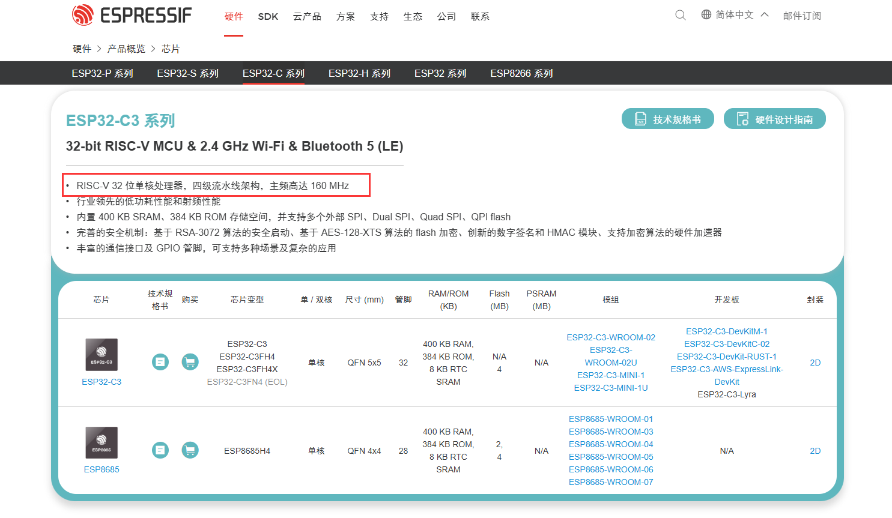The width and height of the screenshot is (892, 518).
Task: Open ESP8685-WROOM-05 module link
Action: (x=611, y=457)
